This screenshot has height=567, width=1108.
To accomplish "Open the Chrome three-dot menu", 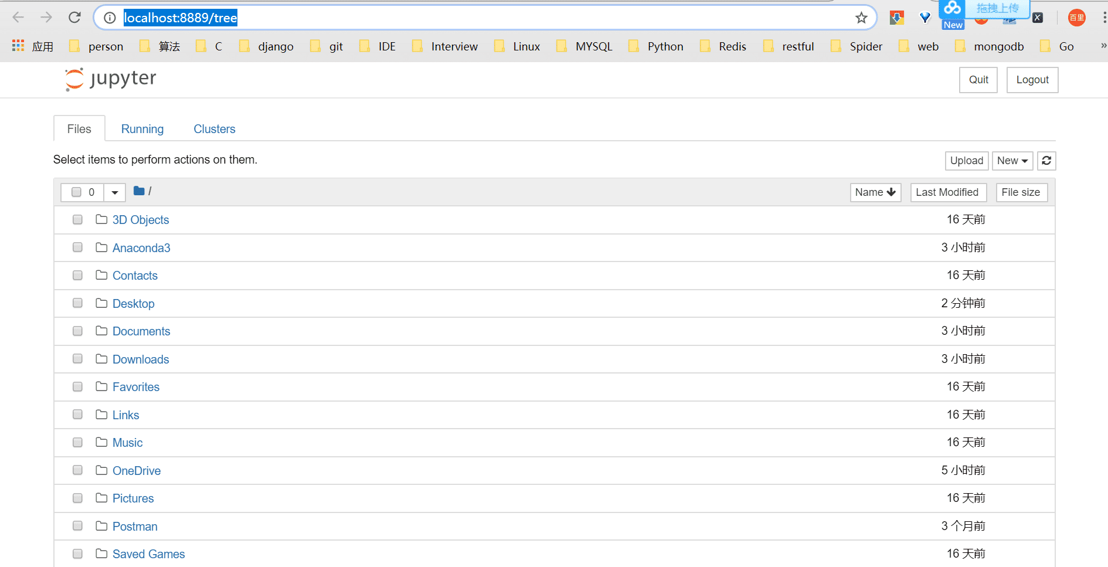I will point(1104,18).
